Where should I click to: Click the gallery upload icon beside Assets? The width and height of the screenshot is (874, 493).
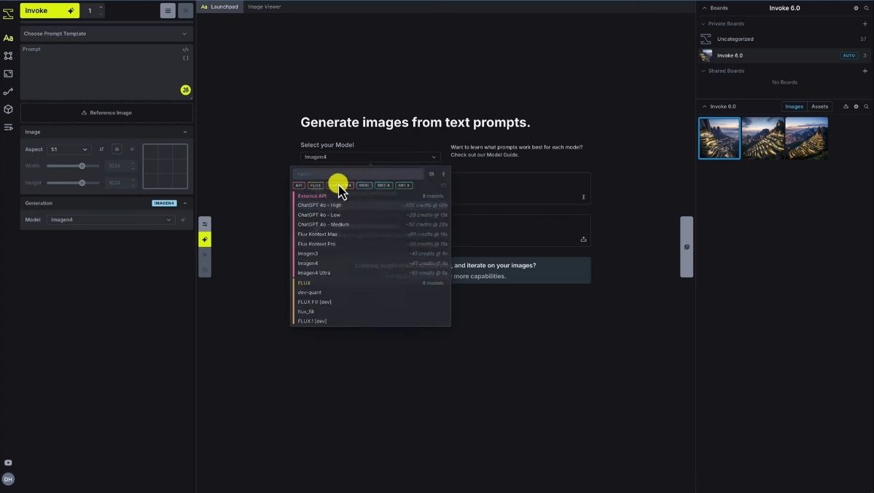pyautogui.click(x=846, y=106)
